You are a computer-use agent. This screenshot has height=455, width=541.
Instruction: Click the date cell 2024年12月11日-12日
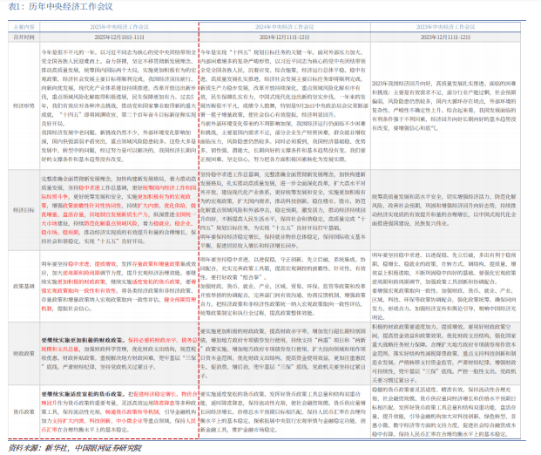point(286,37)
